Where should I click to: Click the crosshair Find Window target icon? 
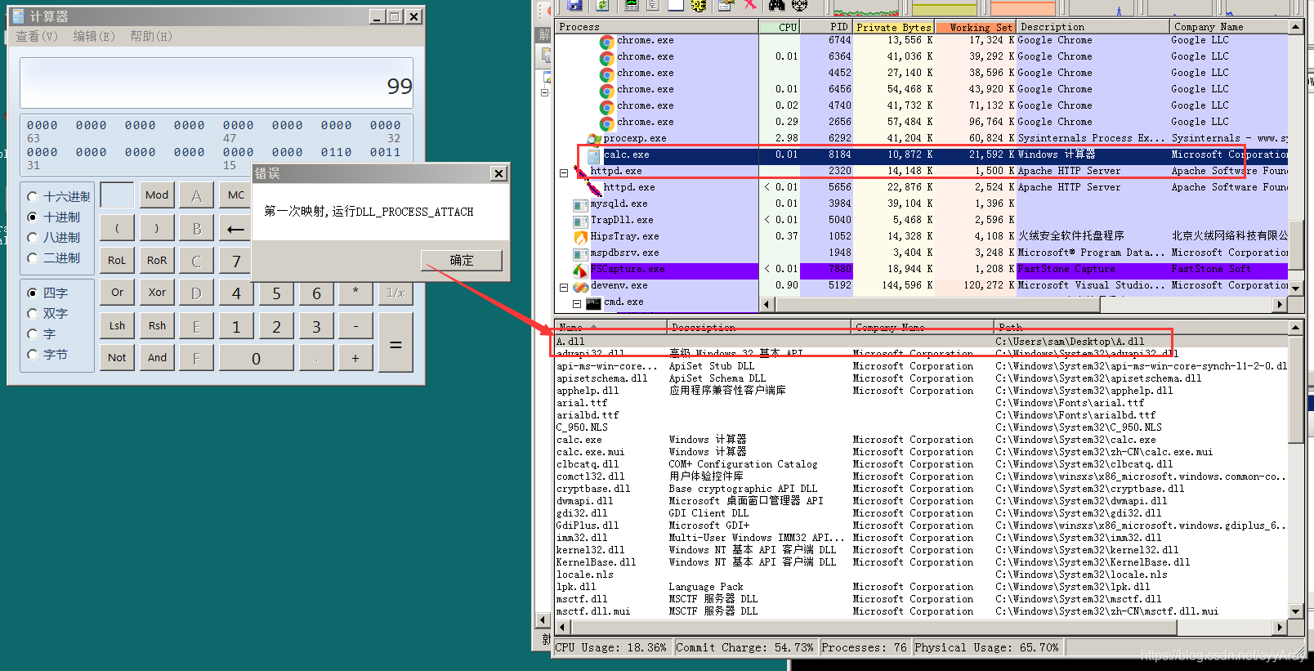click(x=800, y=5)
